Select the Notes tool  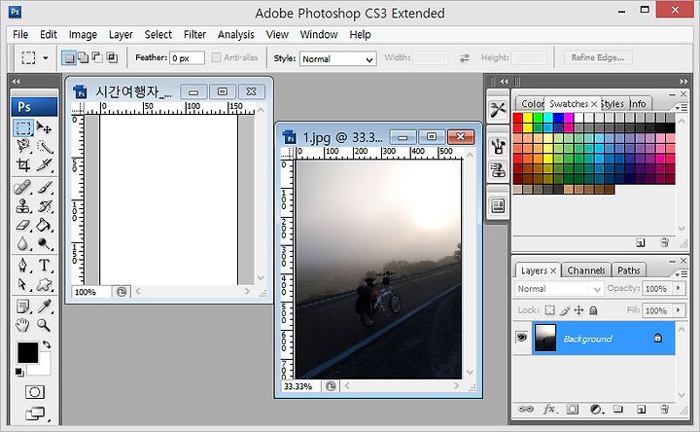pyautogui.click(x=23, y=306)
